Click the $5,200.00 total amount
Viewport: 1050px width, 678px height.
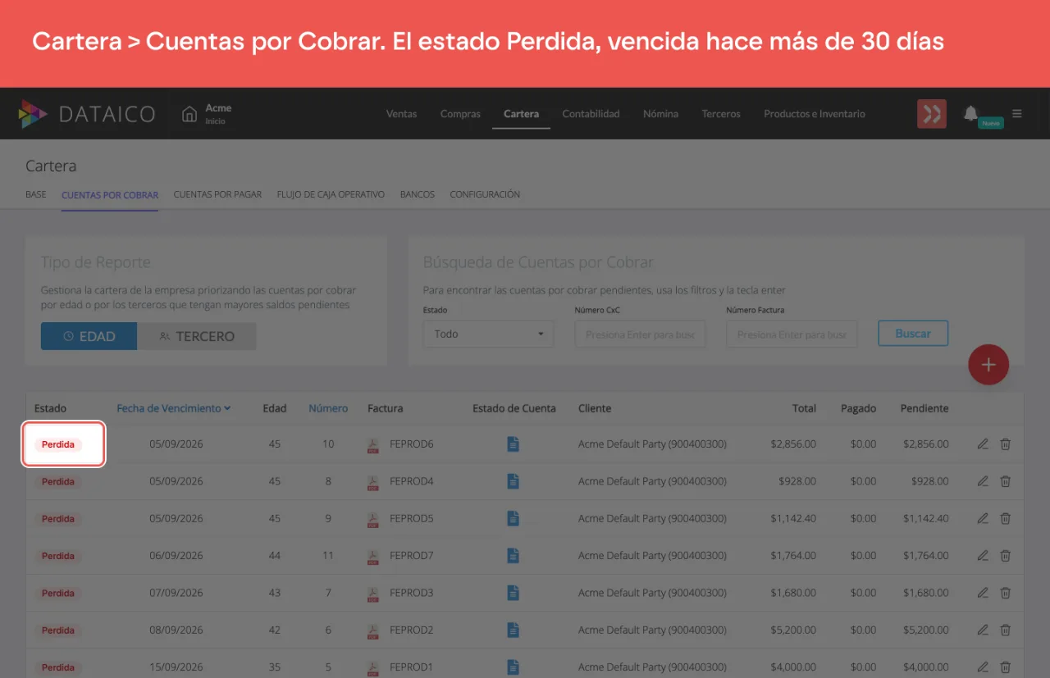793,630
